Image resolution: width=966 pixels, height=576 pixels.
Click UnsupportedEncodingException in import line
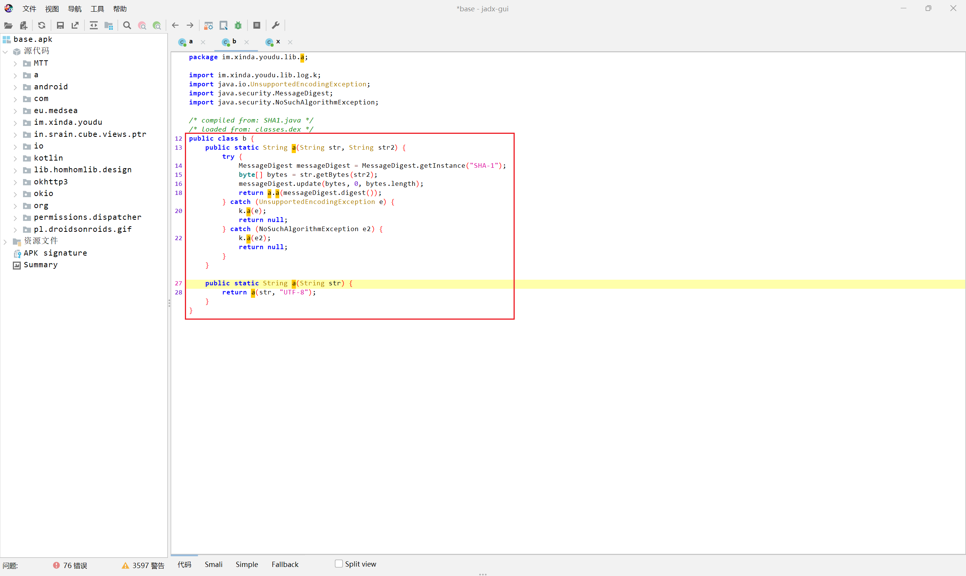(308, 84)
